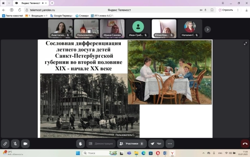Screen dimensions: 250x157
Task: Select Ирина Синова video tile
Action: pyautogui.click(x=112, y=29)
